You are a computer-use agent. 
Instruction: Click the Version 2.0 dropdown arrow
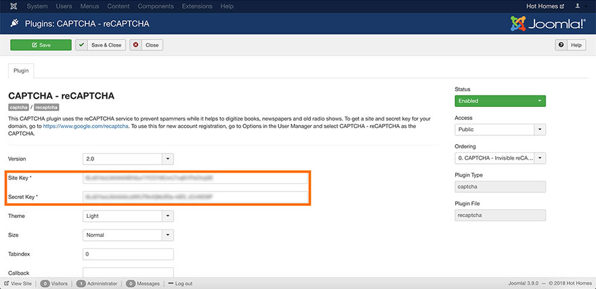tap(168, 159)
